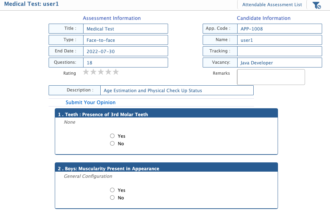Click the Remarks text box
This screenshot has width=330, height=210.
point(271,77)
